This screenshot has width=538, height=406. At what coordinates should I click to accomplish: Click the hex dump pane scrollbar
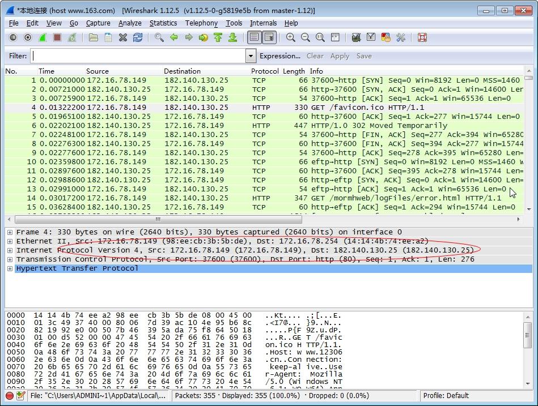527,349
